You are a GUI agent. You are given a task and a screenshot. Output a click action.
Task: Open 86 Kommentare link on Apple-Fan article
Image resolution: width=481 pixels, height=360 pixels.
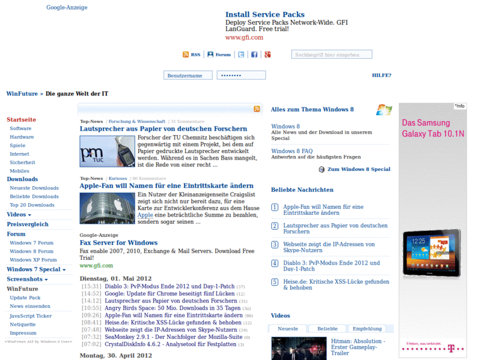tap(149, 178)
